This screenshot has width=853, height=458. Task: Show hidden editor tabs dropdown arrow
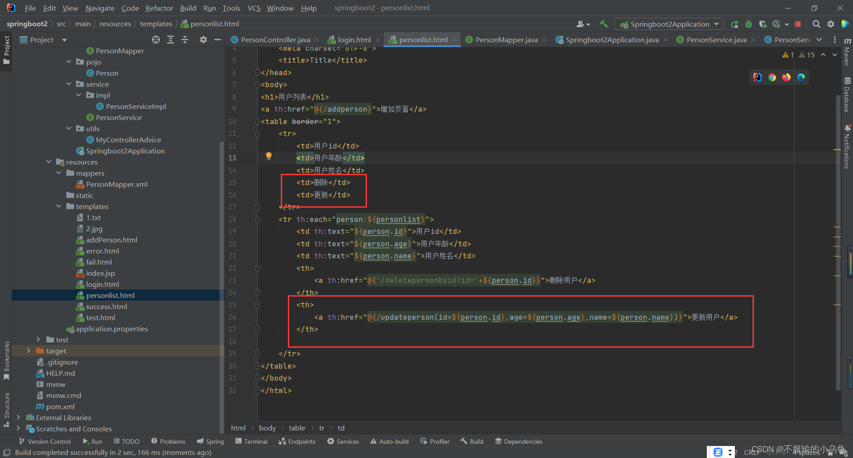point(819,40)
